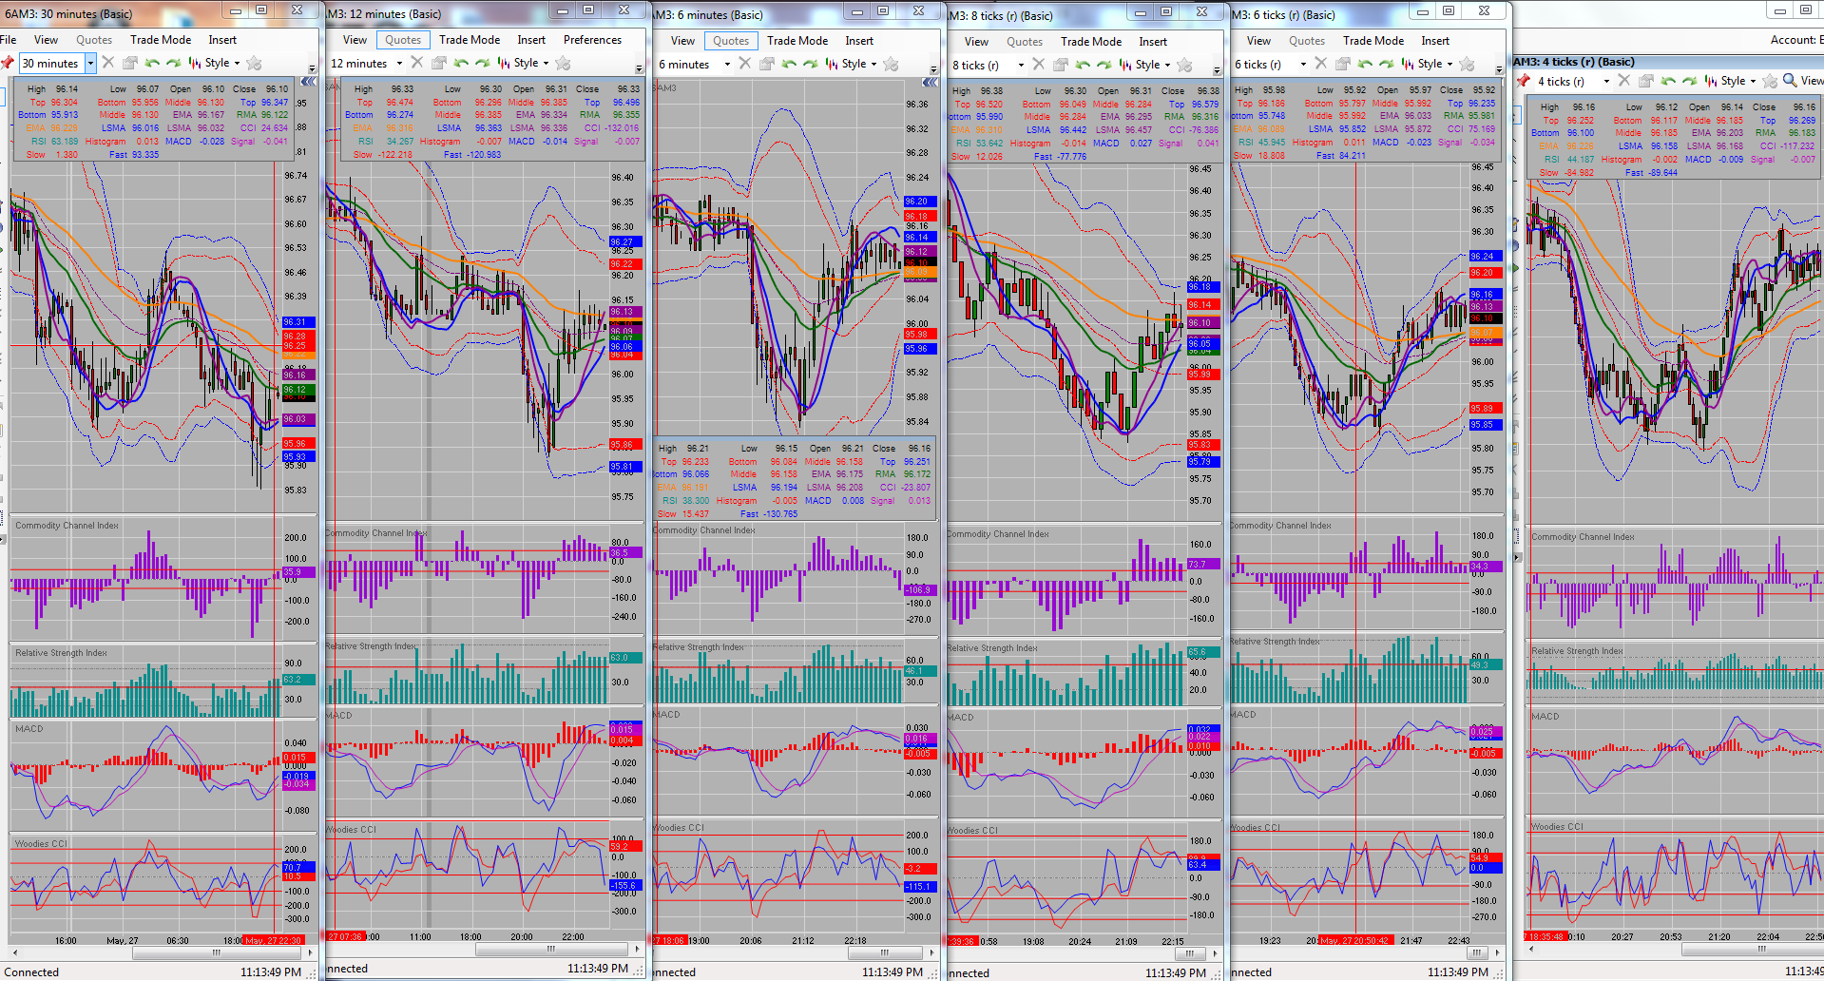
Task: Open chart properties icon in 12 minutes window
Action: pyautogui.click(x=438, y=63)
